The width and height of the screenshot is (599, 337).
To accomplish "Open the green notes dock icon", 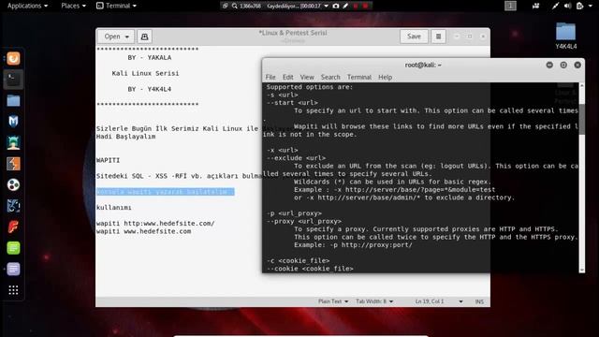I will click(13, 248).
